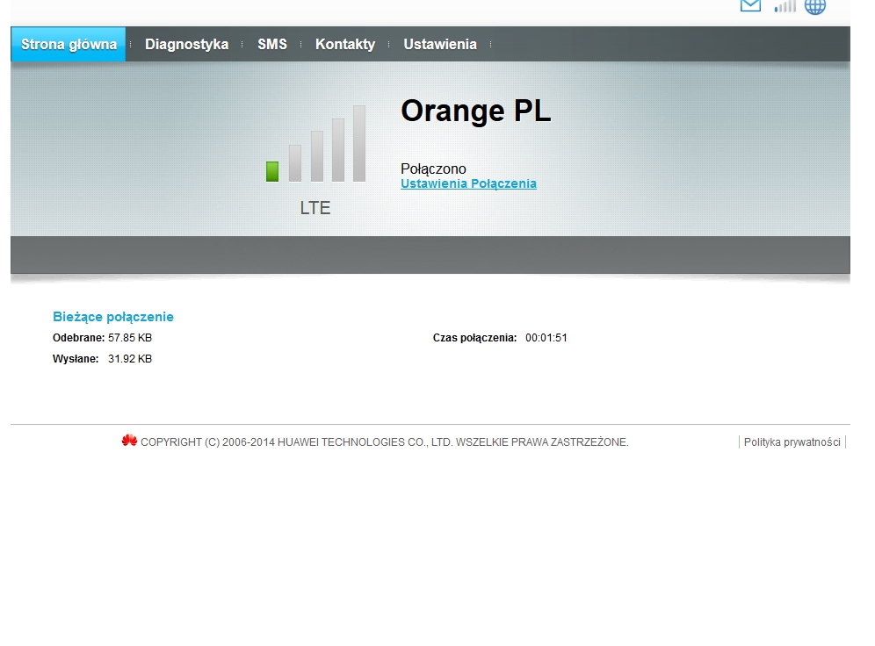Click the Orange PL operator name
This screenshot has height=646, width=875.
click(475, 111)
